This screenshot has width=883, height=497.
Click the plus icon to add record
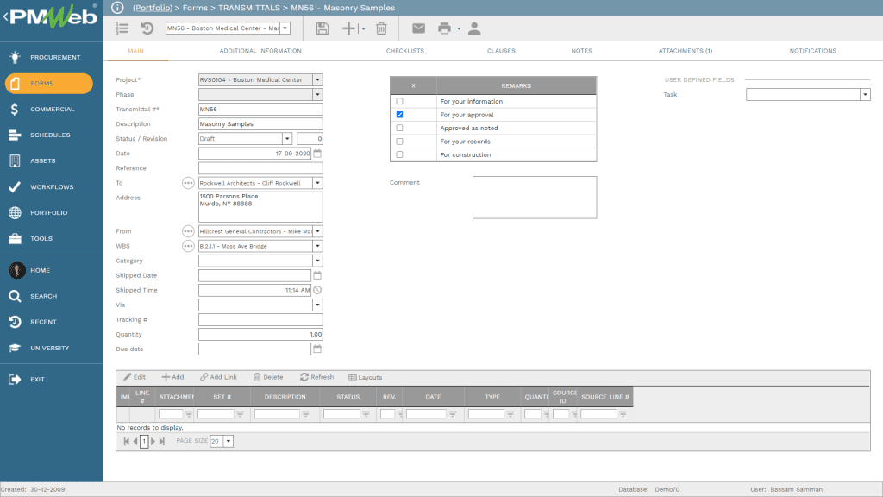pyautogui.click(x=348, y=28)
